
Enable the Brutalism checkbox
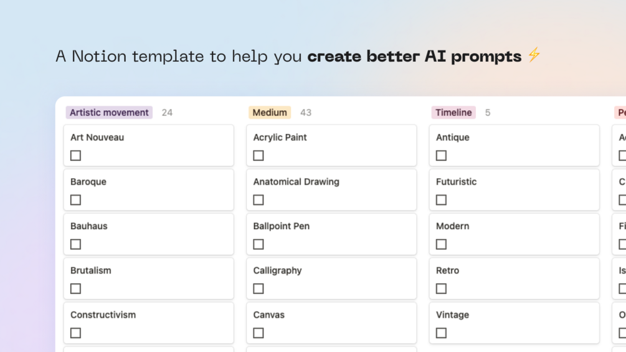[x=76, y=288]
